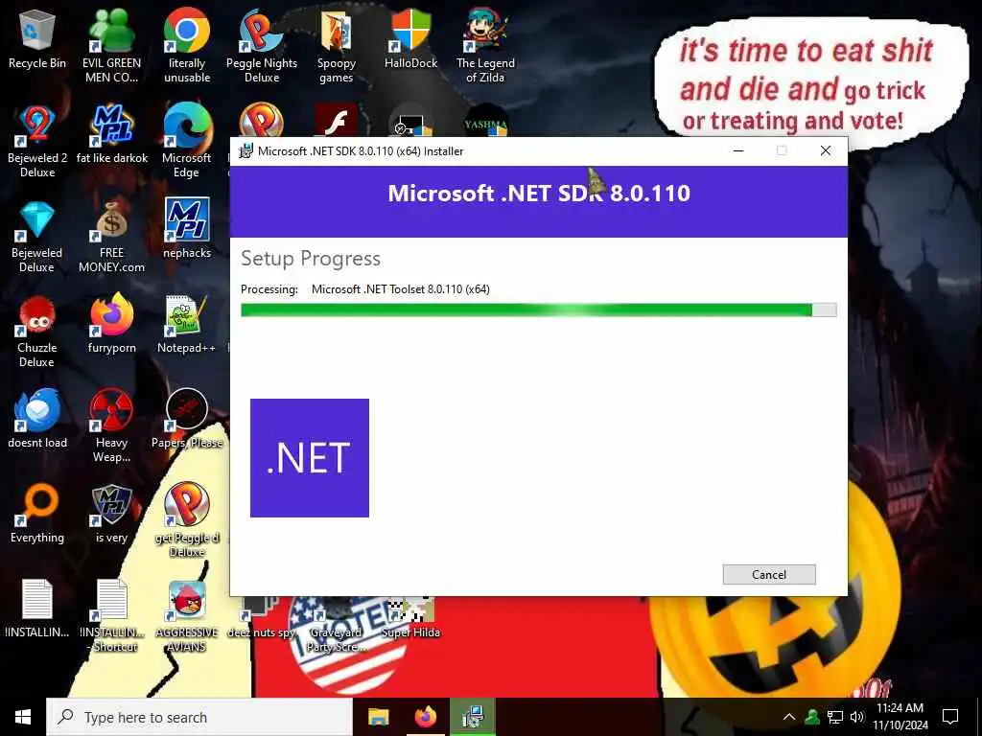
Task: Select the 'get Peggle'd Deluxe' icon
Action: (187, 520)
